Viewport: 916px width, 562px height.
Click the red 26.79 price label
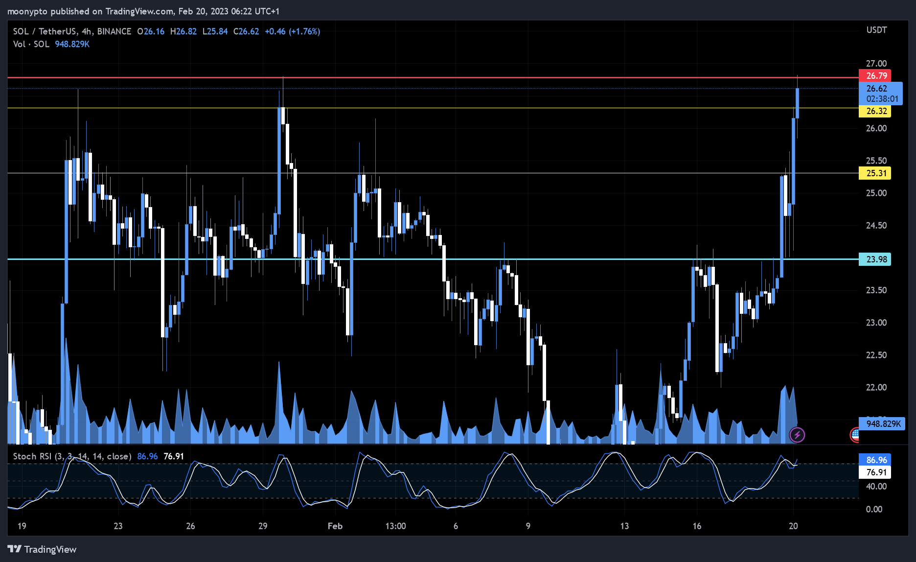tap(875, 76)
